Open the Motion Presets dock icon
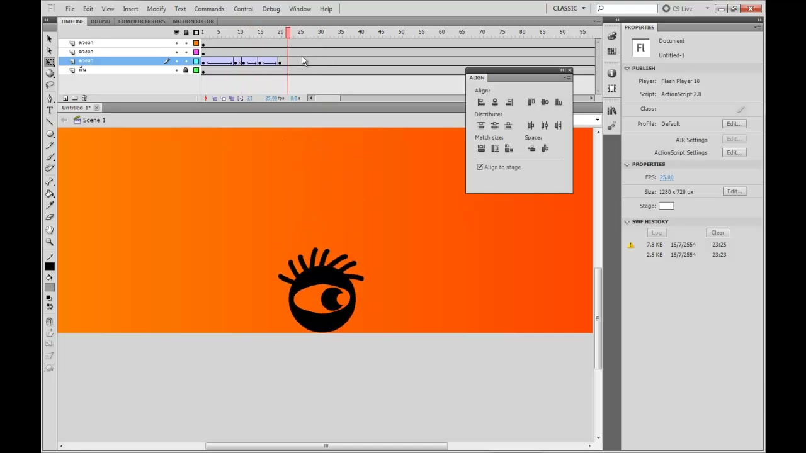The image size is (806, 453). (612, 126)
